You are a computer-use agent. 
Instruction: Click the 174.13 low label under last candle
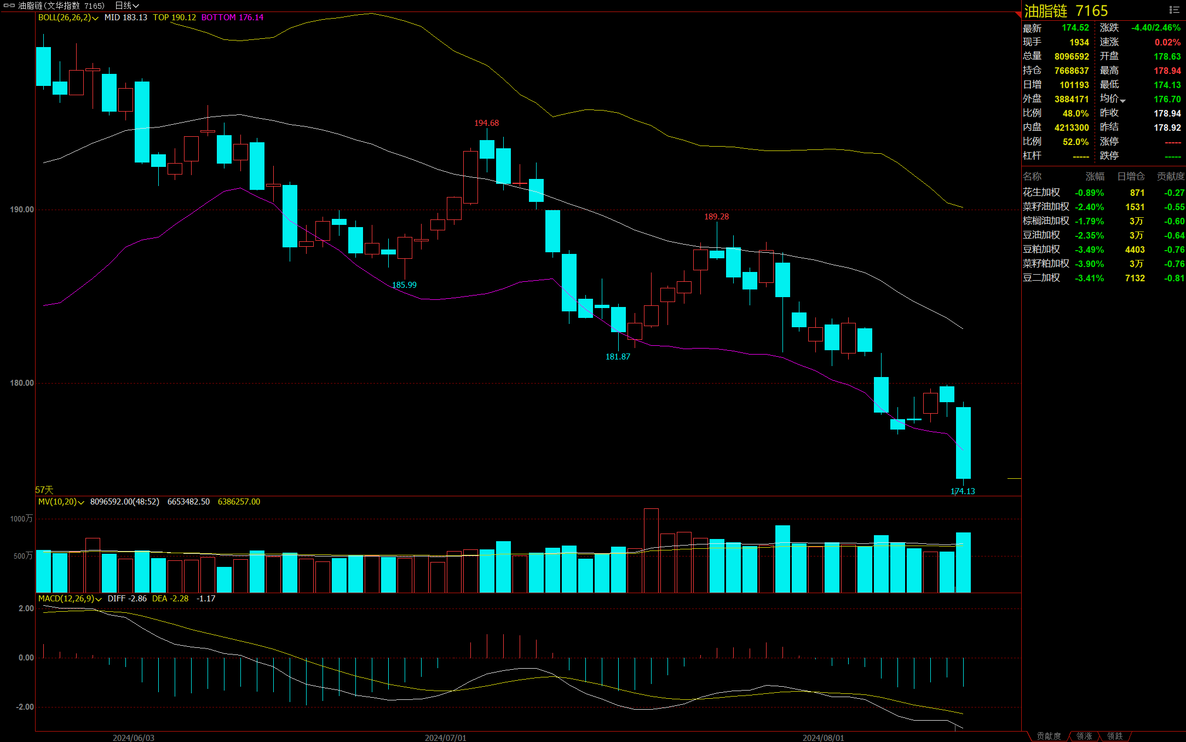963,491
